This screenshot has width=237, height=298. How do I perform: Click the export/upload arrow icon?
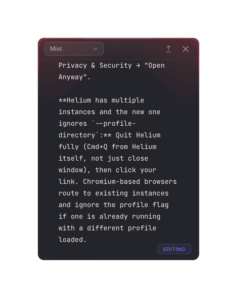click(x=168, y=49)
